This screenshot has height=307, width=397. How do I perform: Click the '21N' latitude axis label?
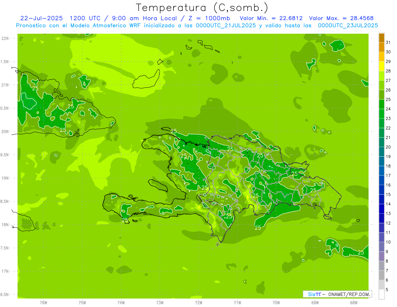[5, 85]
